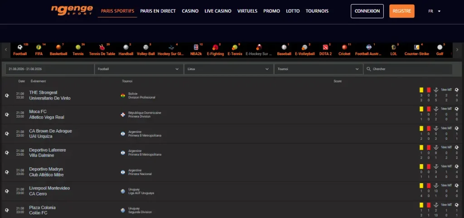Open the Live Casino menu item

(x=218, y=11)
